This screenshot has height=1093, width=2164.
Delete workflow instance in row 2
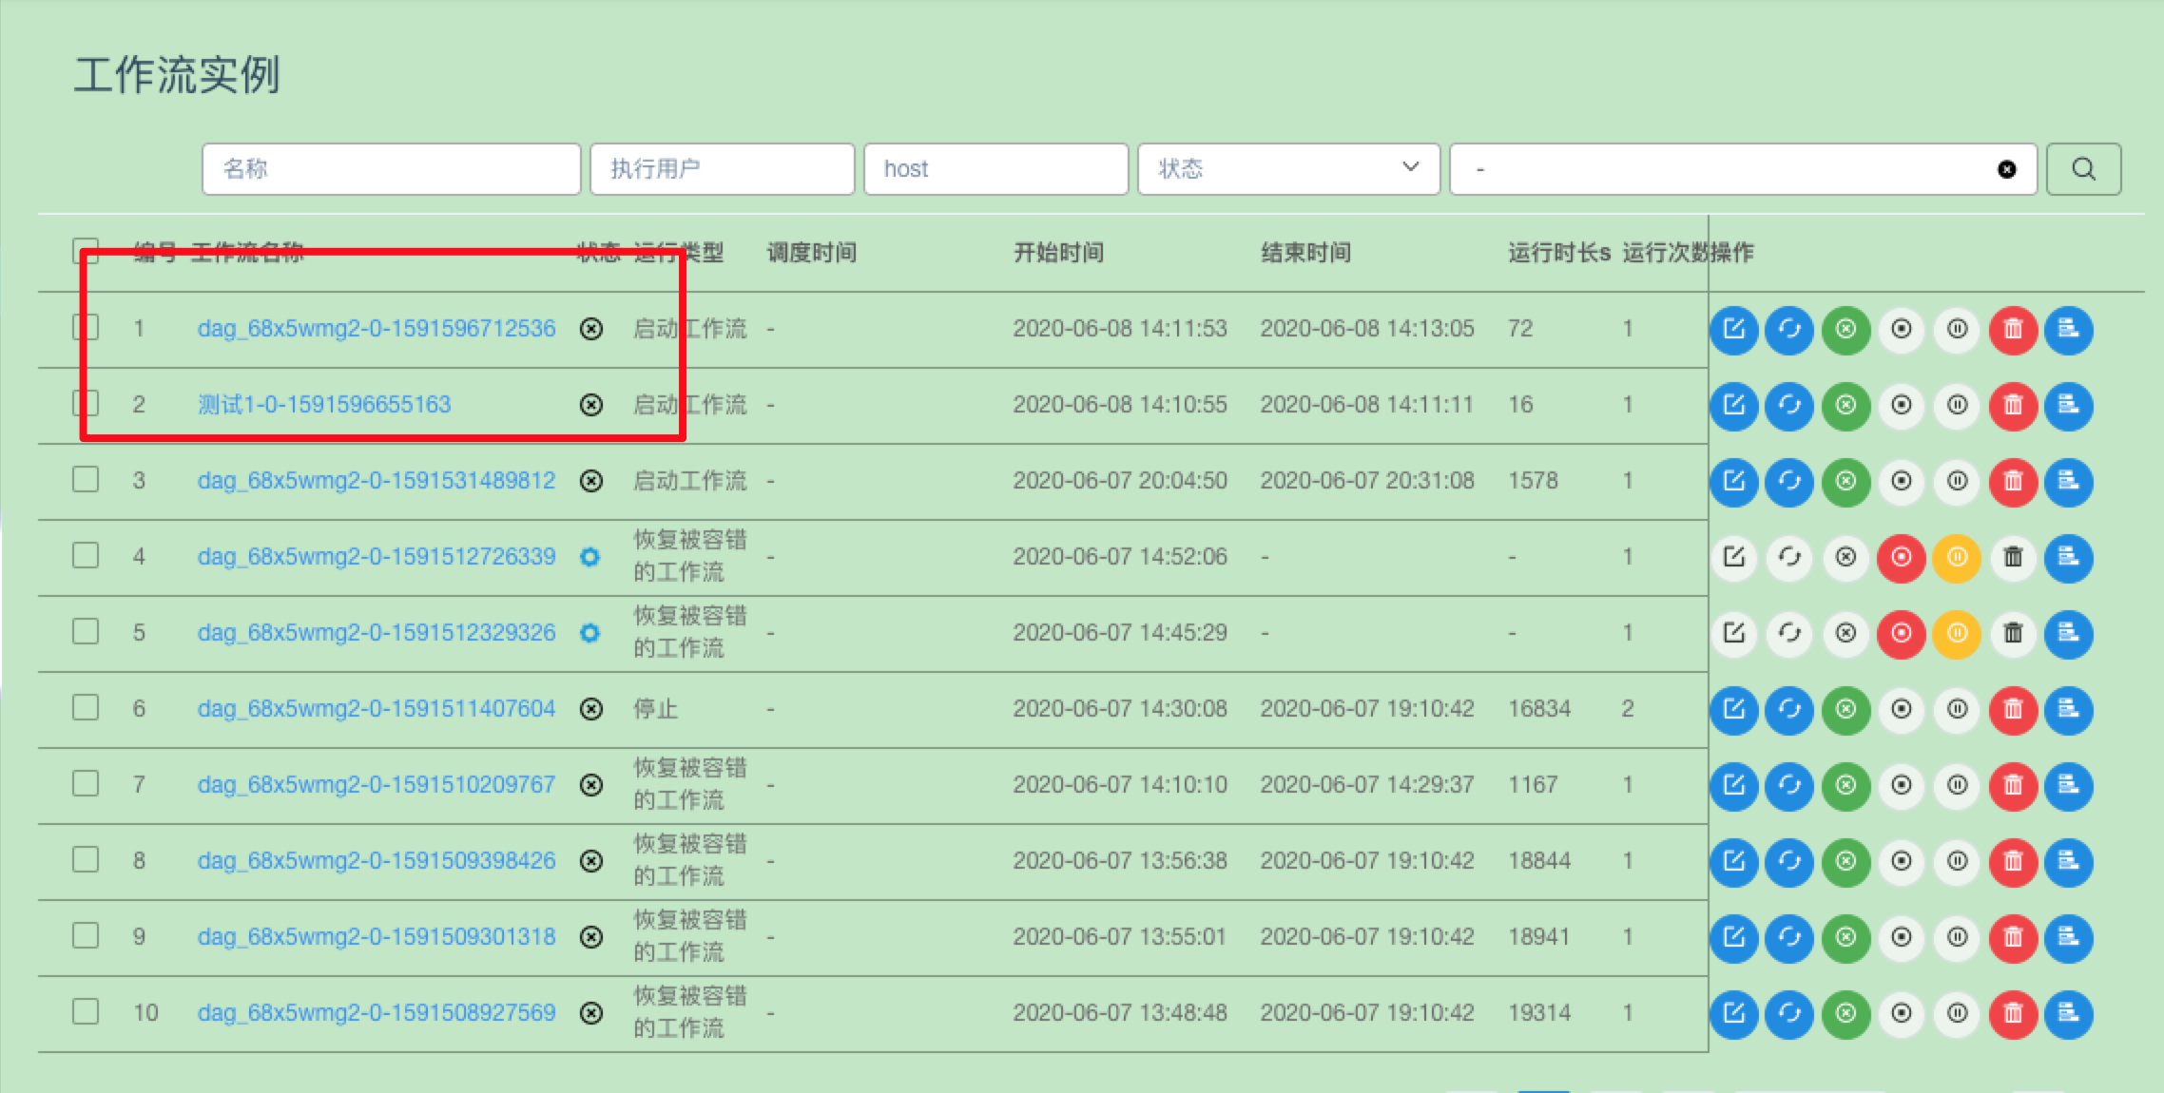2013,405
